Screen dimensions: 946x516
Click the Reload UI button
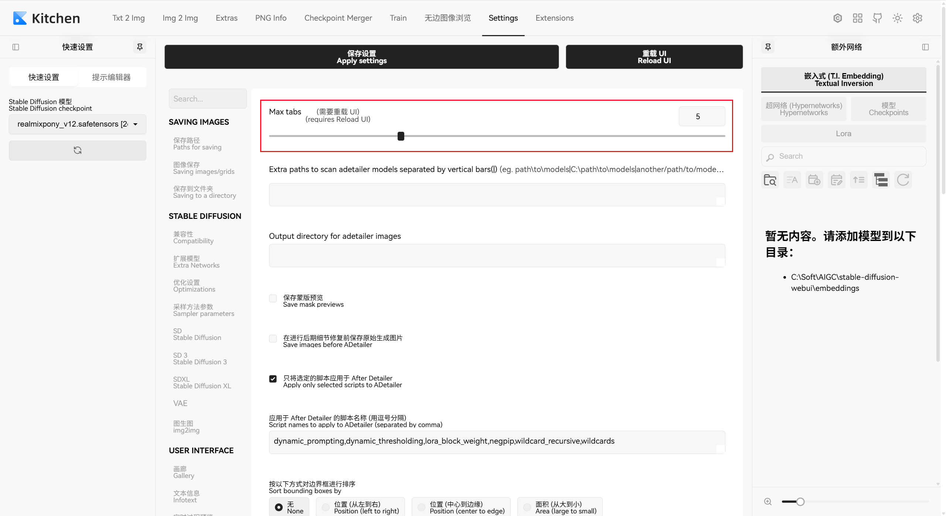point(654,57)
